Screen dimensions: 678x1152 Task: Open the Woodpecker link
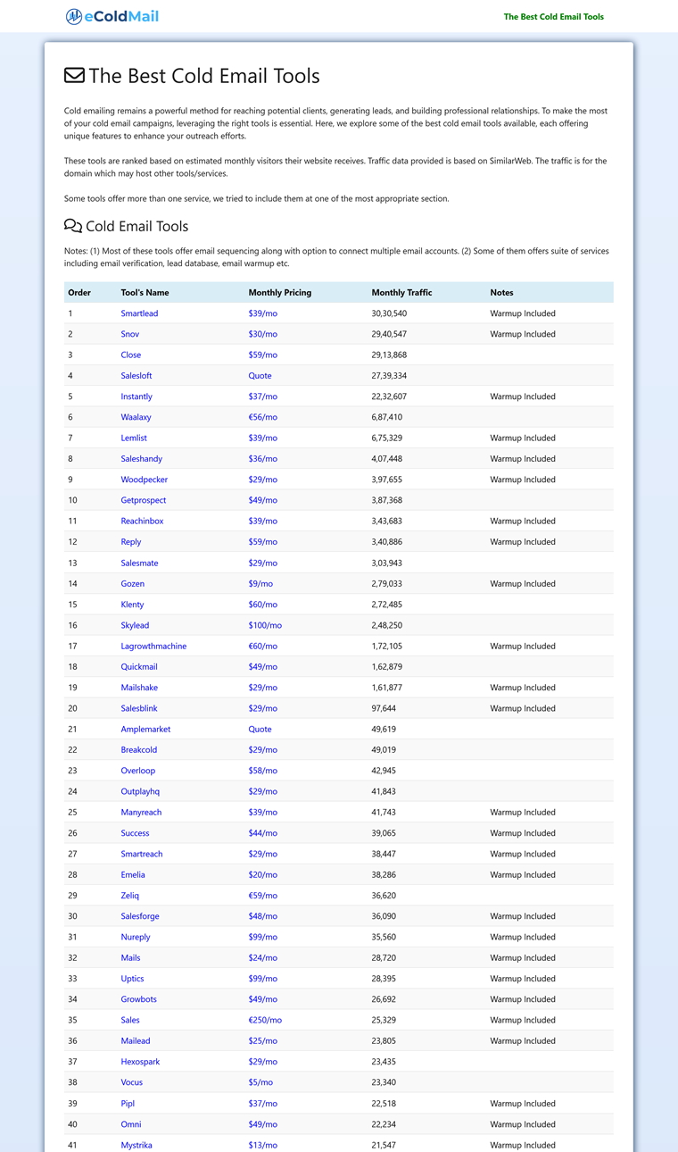tap(145, 480)
